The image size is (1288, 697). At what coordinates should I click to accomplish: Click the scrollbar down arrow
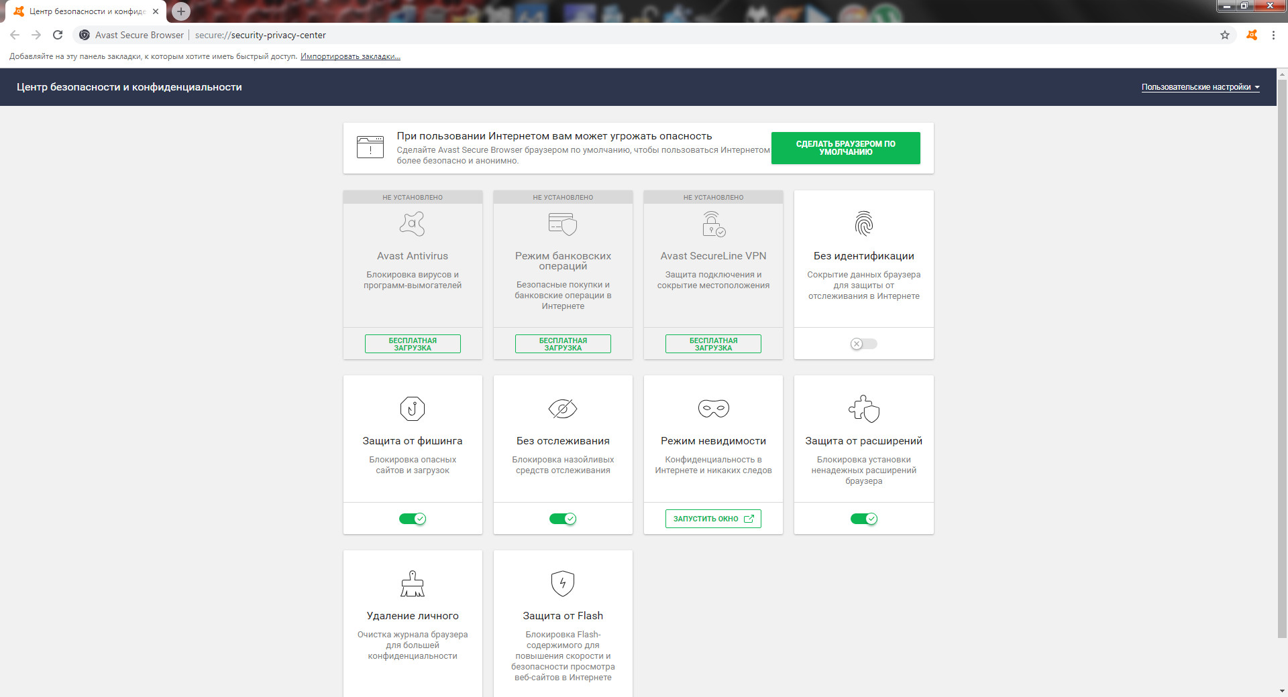point(1282,691)
